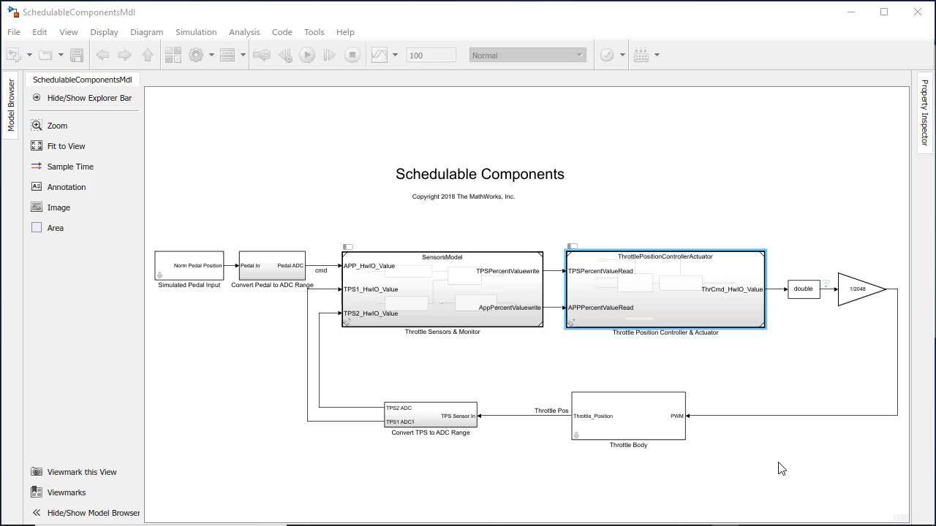
Task: Open the simulation mode Normal dropdown
Action: coord(527,56)
